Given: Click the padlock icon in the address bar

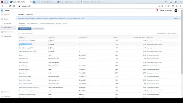Looking at the screenshot, I should (x=19, y=6).
